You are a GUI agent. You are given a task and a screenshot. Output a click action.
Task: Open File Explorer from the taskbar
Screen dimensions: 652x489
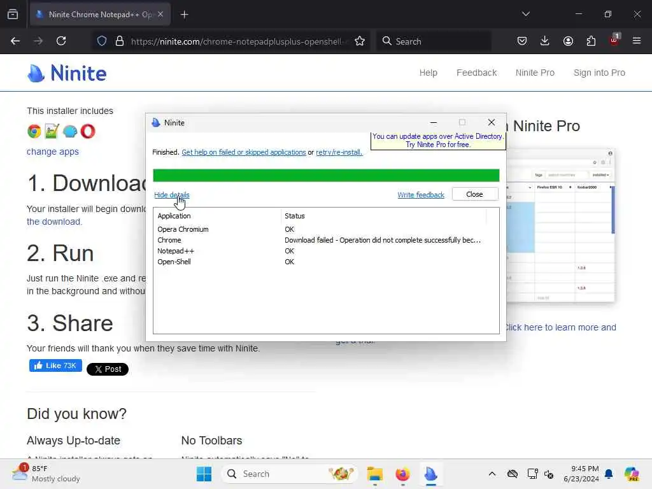coord(374,474)
